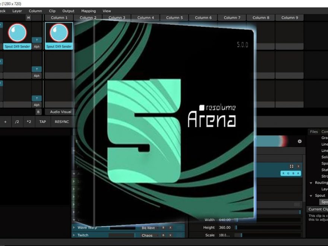
Task: Open the Output menu
Action: 69,11
